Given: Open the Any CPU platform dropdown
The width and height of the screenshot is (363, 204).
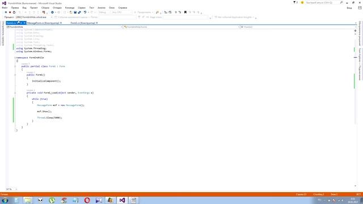Looking at the screenshot, I should [x=122, y=12].
